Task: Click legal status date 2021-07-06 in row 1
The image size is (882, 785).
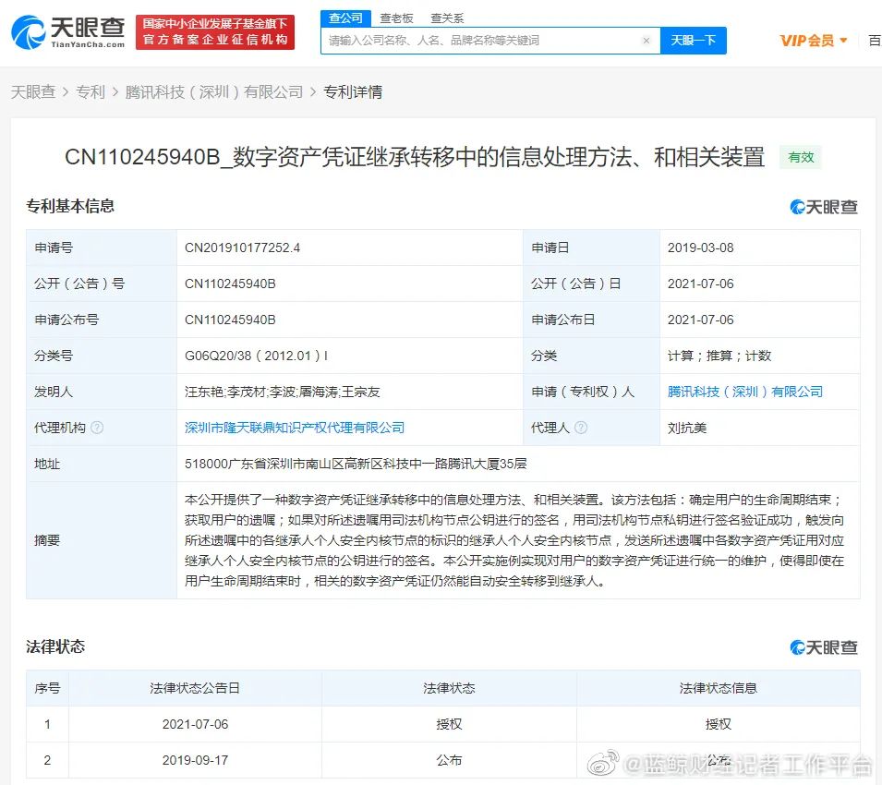Action: click(x=195, y=724)
